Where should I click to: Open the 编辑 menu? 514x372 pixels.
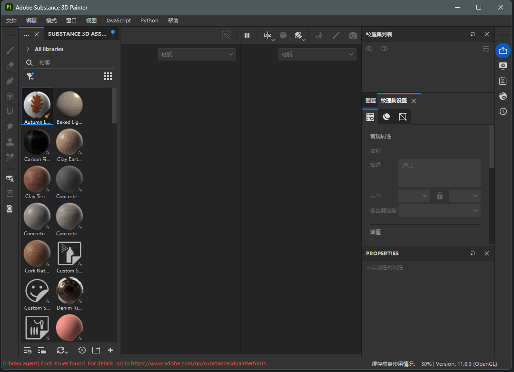tap(31, 20)
